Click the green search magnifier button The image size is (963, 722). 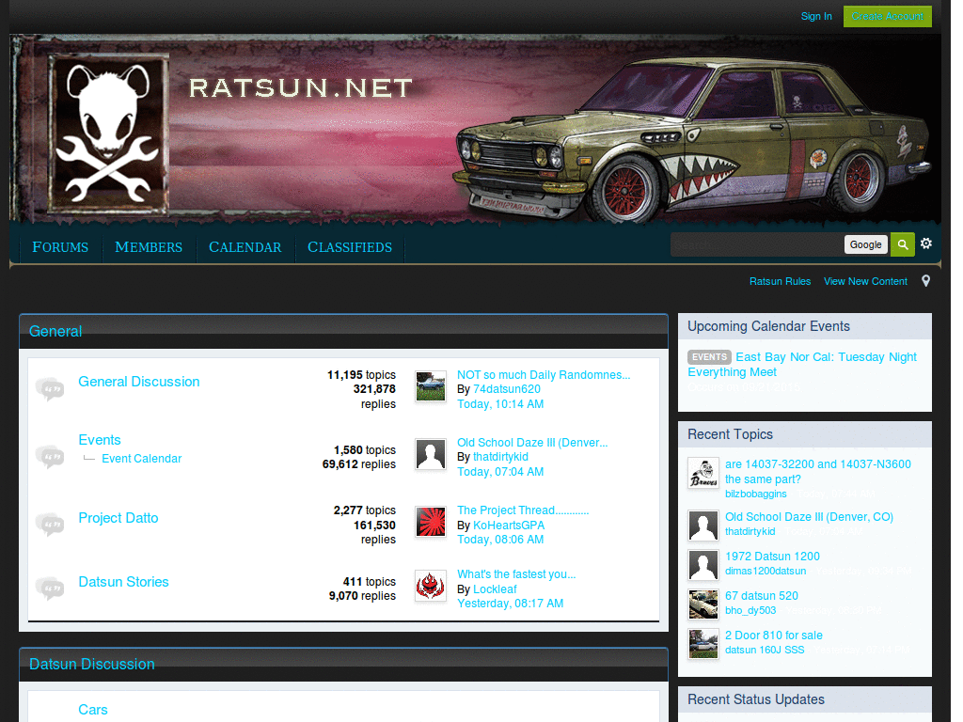coord(902,244)
